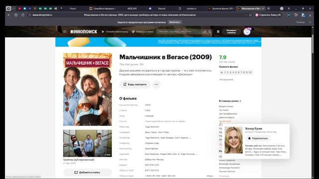Image resolution: width=319 pixels, height=179 pixels.
Task: Click the США country link
Action: click(148, 110)
